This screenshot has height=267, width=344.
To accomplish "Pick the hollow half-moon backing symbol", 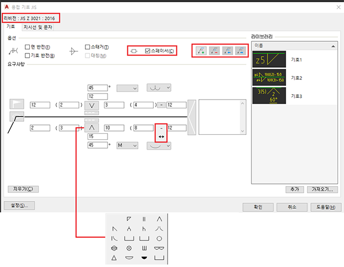I will click(x=129, y=258).
